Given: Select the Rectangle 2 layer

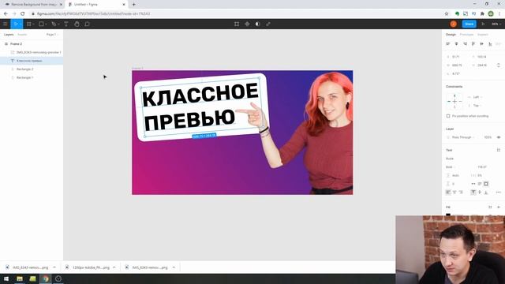Looking at the screenshot, I should (32, 69).
